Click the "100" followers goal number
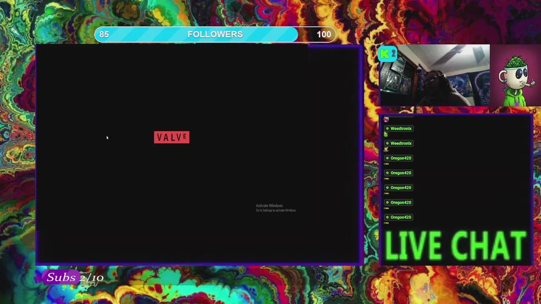Image resolution: width=541 pixels, height=304 pixels. point(324,35)
